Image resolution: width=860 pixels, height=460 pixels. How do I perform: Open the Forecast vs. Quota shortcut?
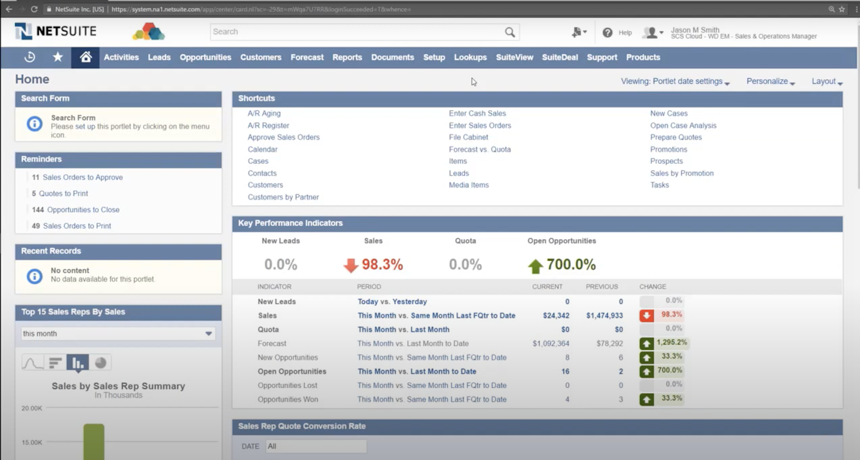480,149
